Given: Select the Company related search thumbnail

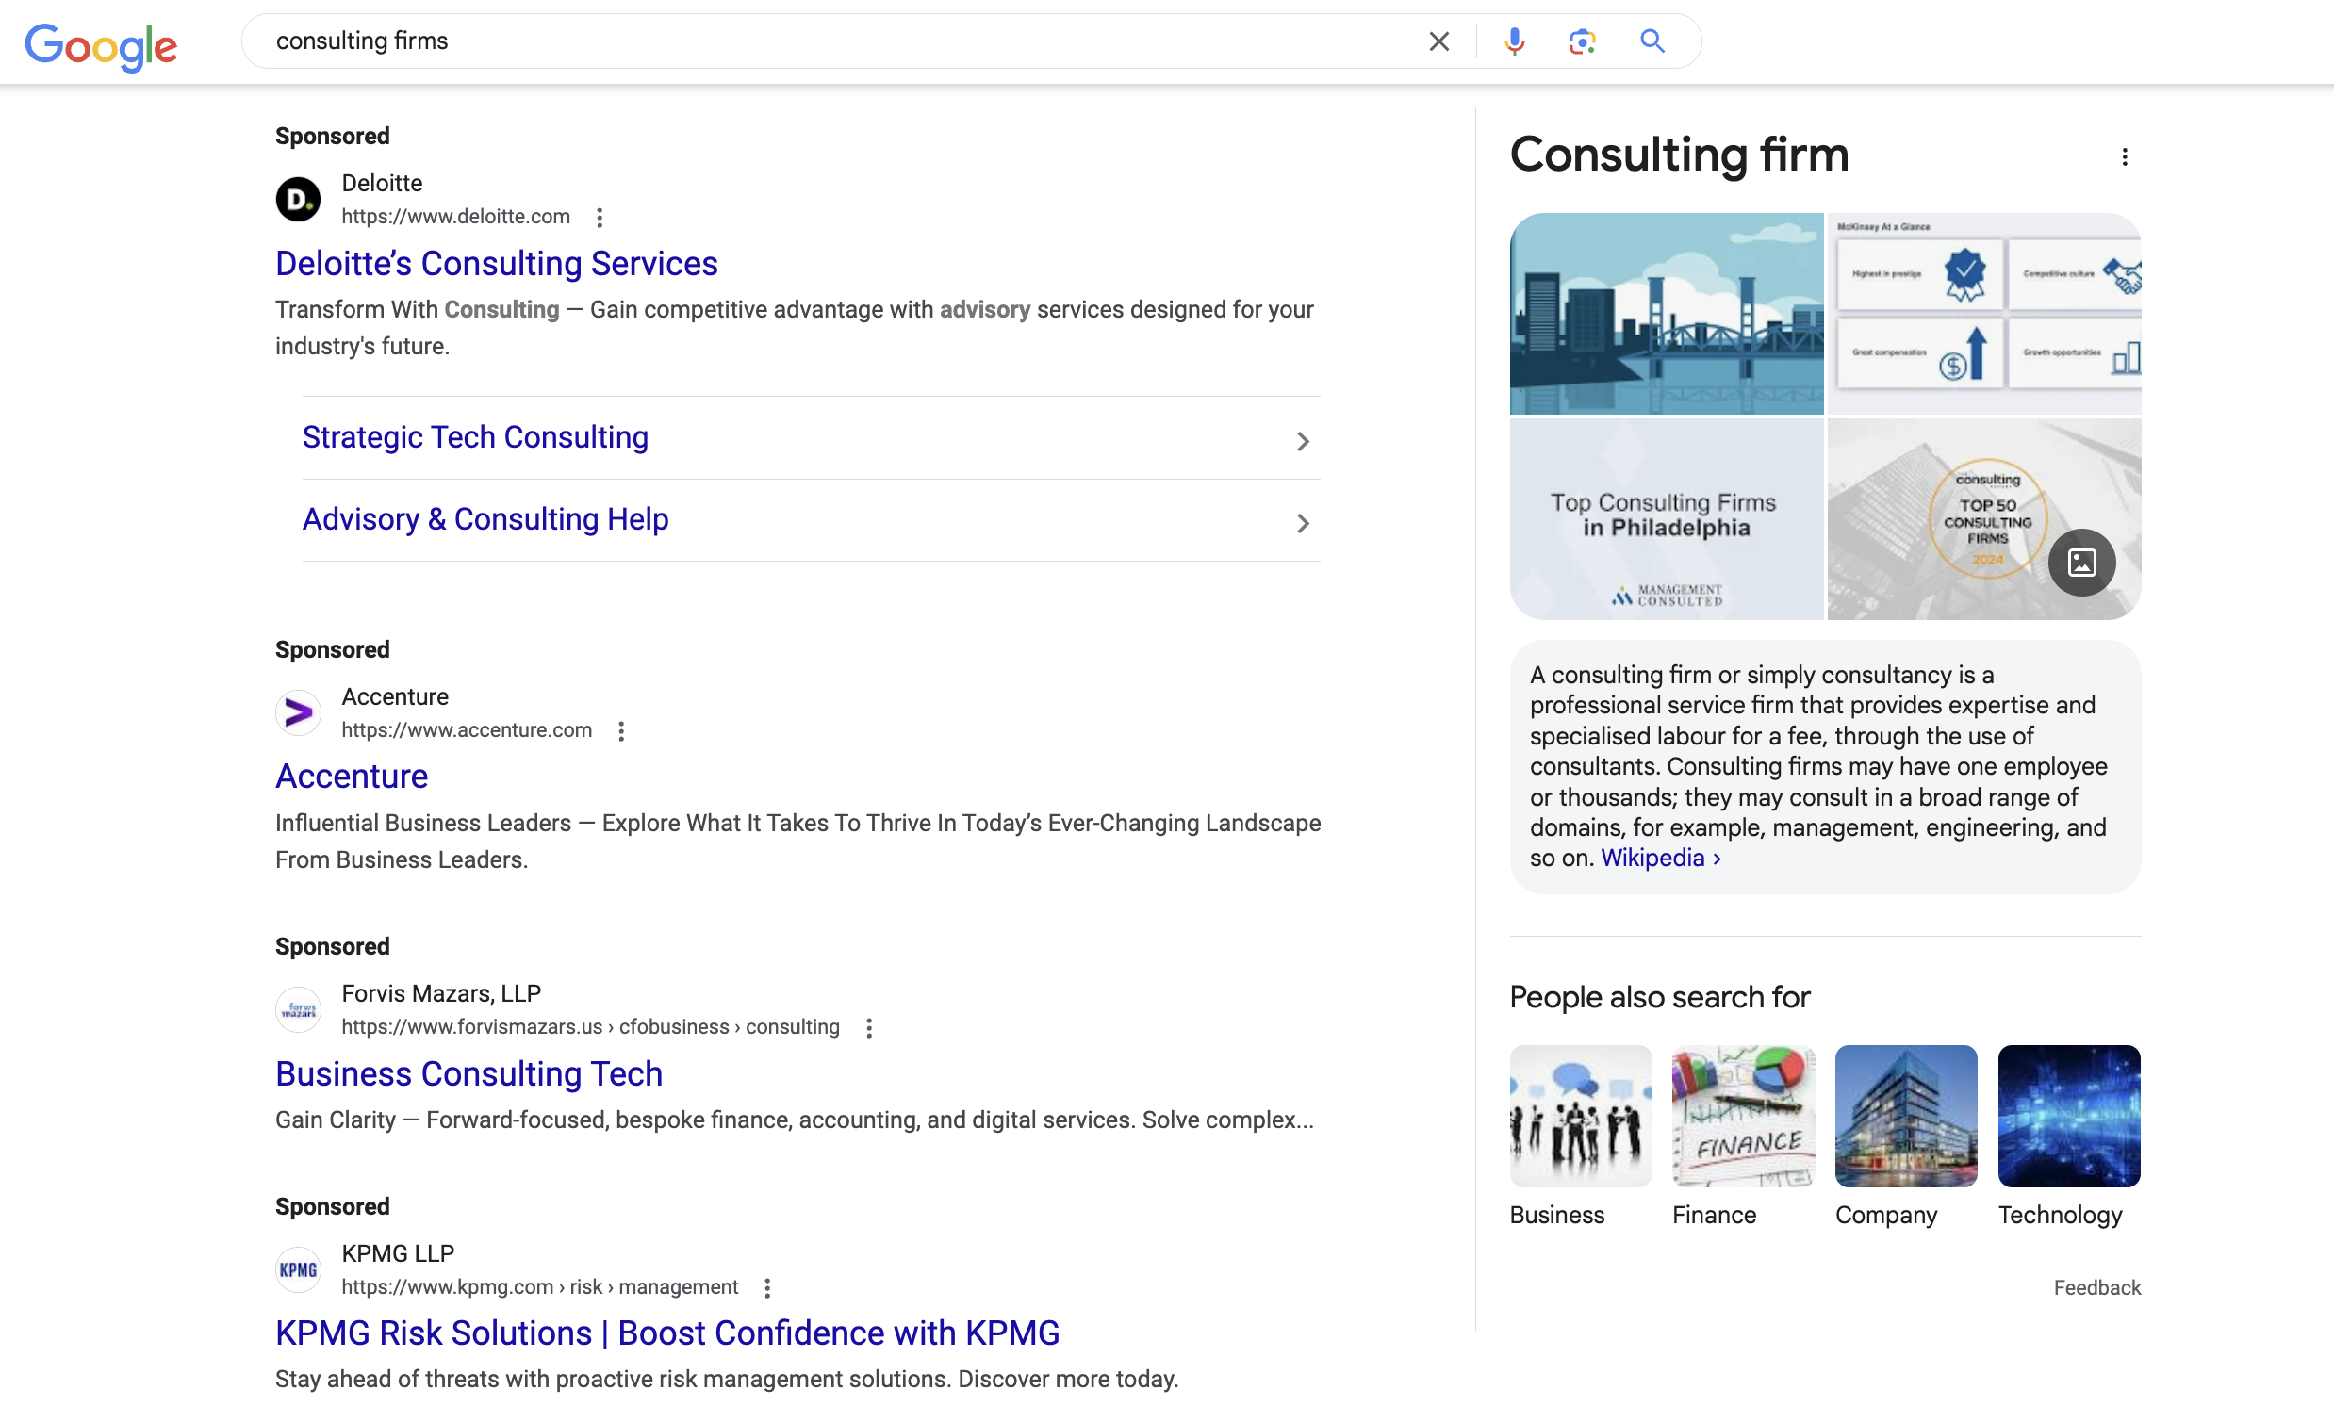Looking at the screenshot, I should click(1906, 1116).
